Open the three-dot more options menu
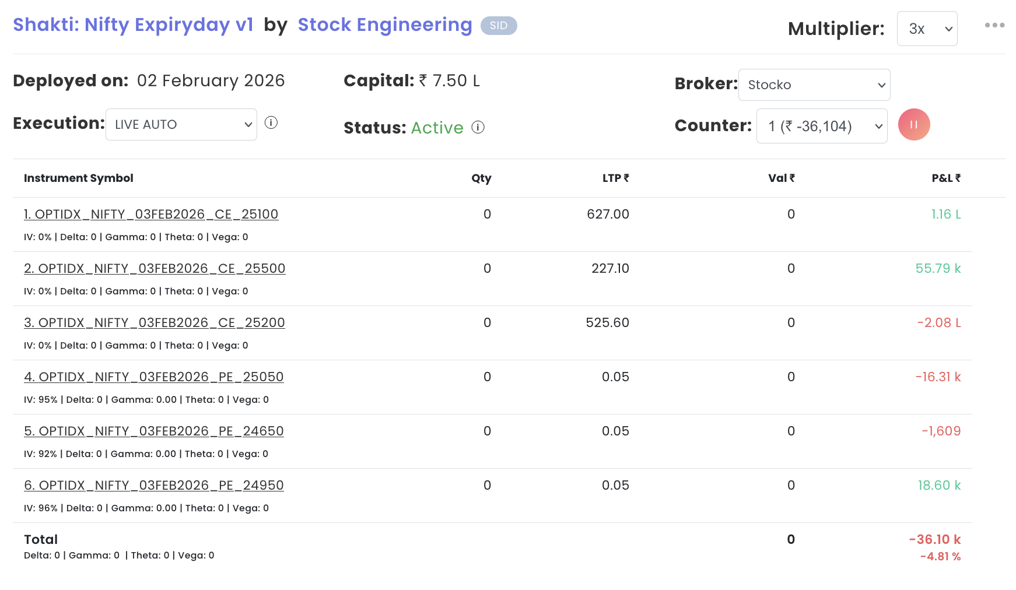The height and width of the screenshot is (590, 1016). point(994,25)
